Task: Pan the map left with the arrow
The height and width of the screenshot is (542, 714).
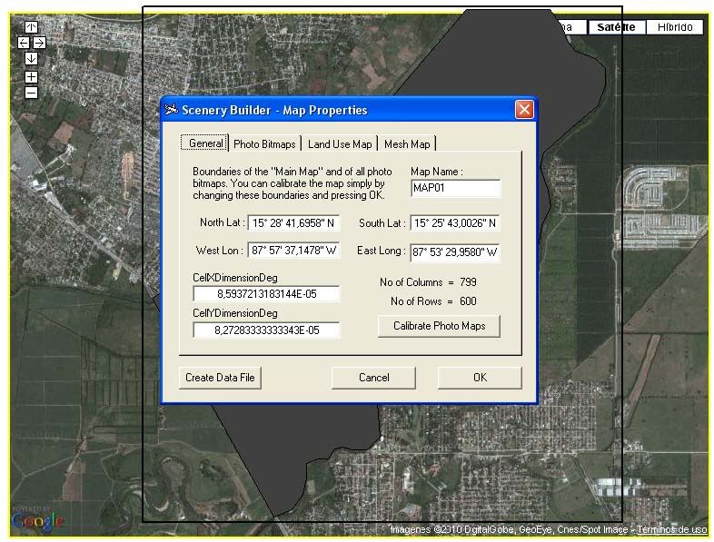Action: [24, 43]
